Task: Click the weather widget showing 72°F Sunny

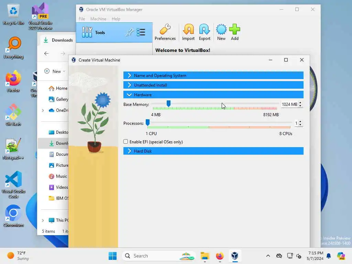Action: point(18,256)
